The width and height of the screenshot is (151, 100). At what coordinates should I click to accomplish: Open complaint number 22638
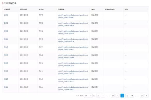click(x=6, y=55)
